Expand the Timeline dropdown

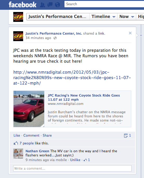103,17
